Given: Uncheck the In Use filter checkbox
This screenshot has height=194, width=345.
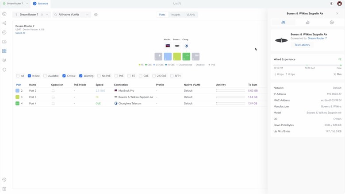Looking at the screenshot, I should [29, 76].
